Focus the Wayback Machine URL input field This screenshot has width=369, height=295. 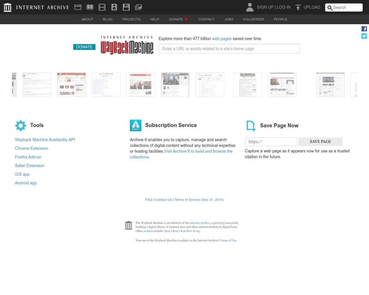pyautogui.click(x=229, y=49)
